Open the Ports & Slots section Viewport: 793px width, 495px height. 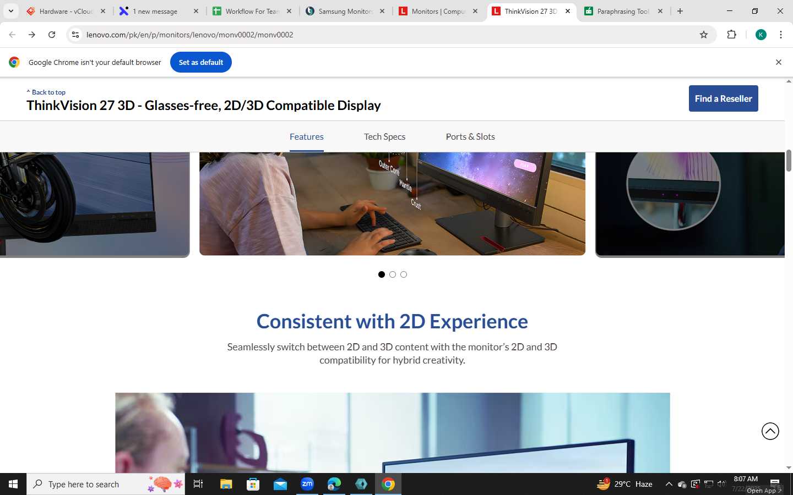(470, 136)
